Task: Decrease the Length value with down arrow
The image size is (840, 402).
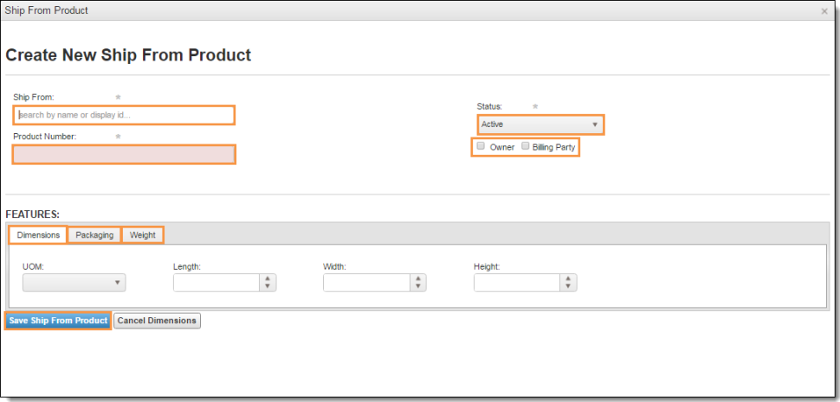Action: (268, 286)
